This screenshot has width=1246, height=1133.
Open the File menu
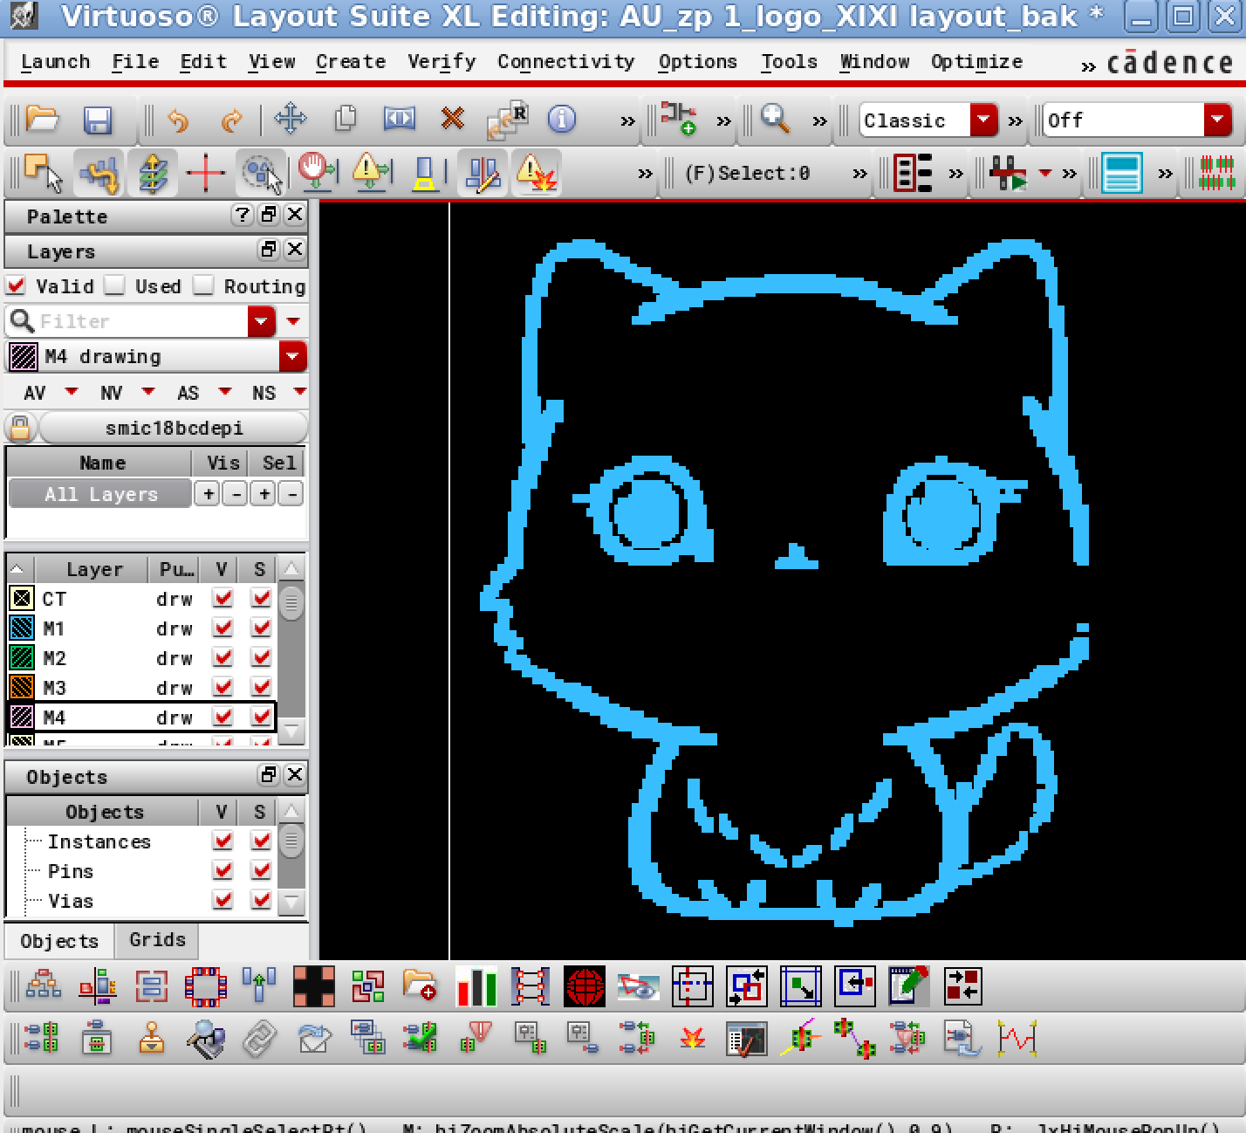(x=135, y=61)
